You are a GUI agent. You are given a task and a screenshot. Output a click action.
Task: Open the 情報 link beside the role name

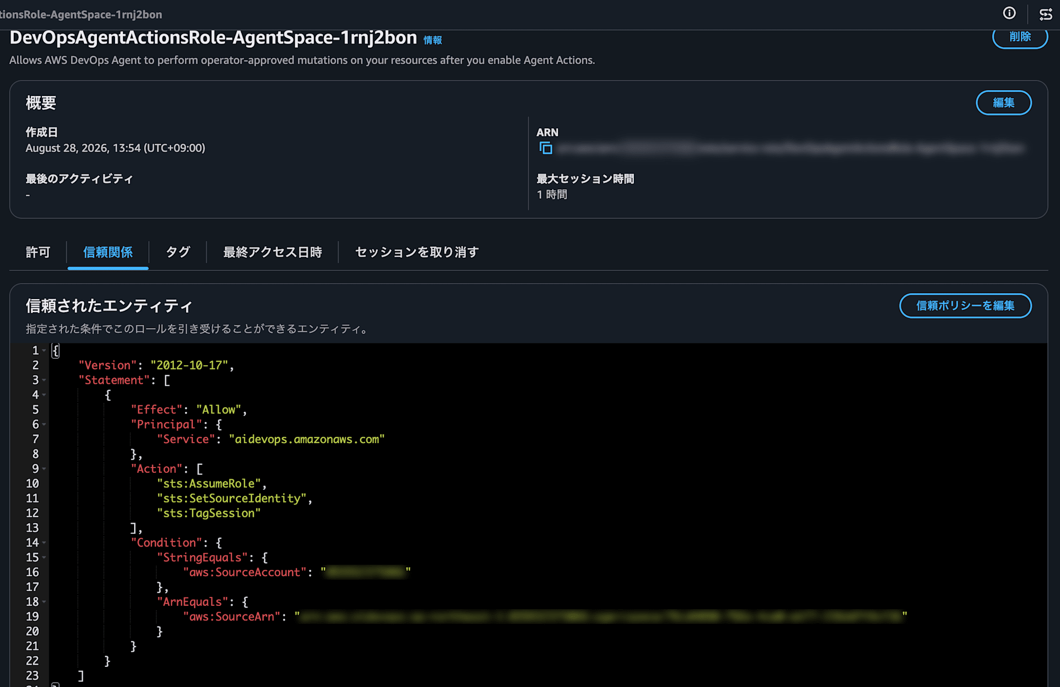click(x=432, y=40)
